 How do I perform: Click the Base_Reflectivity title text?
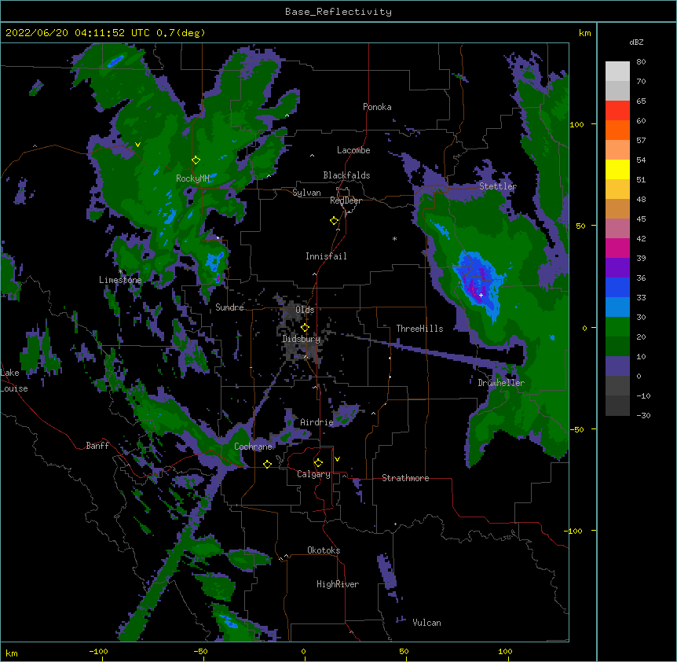(x=338, y=12)
